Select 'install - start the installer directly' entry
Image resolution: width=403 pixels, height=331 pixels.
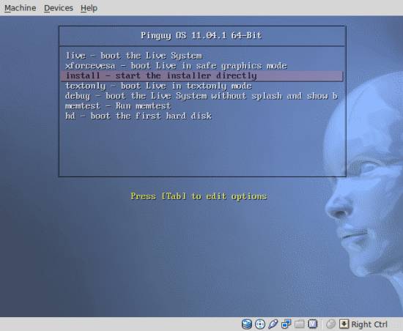(x=202, y=75)
